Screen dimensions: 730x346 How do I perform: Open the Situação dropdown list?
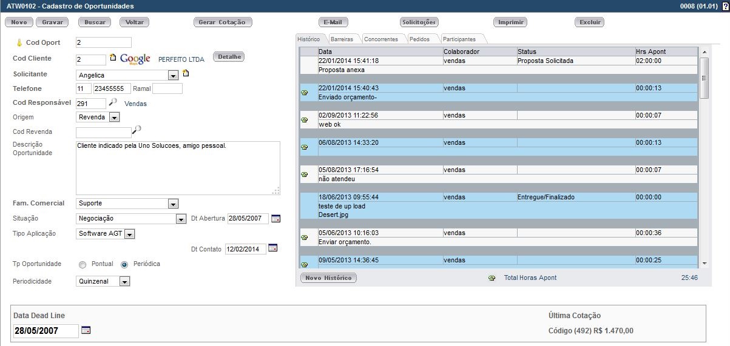pos(180,219)
